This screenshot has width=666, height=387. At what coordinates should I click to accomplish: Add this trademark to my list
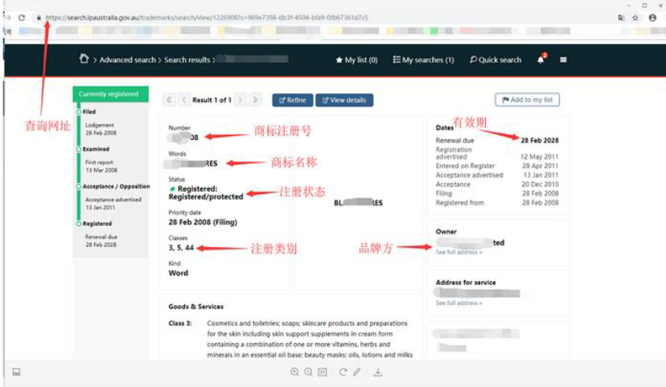[527, 100]
